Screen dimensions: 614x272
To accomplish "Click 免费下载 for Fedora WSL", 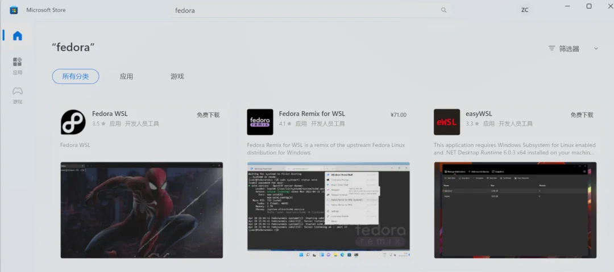I will (208, 115).
